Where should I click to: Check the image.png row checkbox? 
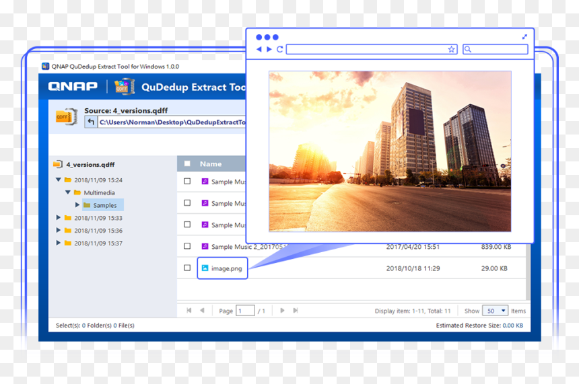click(187, 268)
